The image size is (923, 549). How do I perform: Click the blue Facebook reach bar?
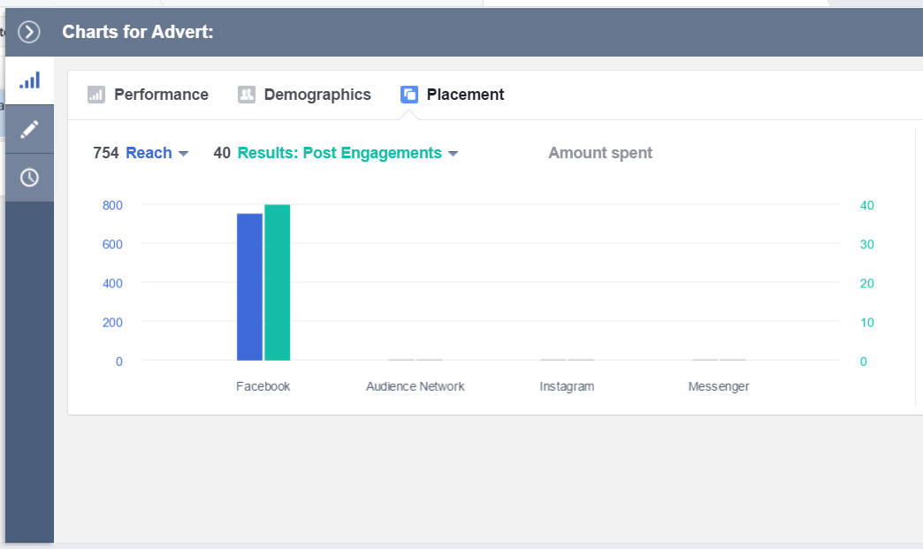(249, 287)
